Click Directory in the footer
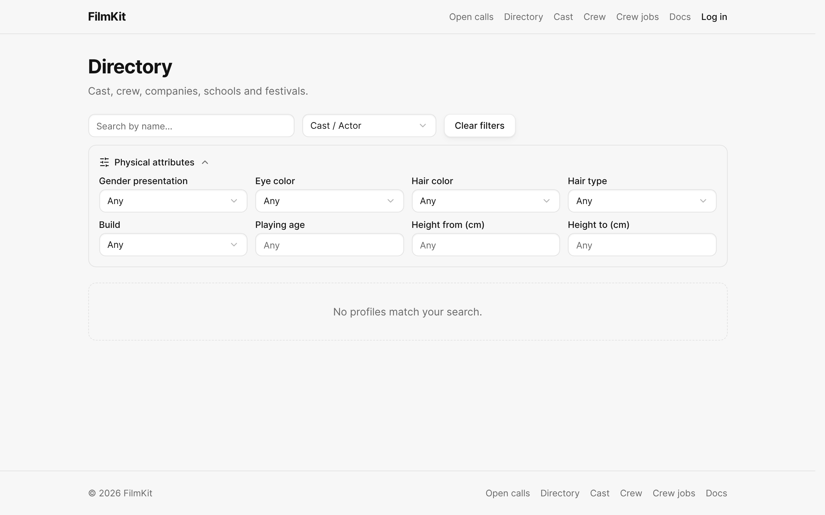The height and width of the screenshot is (515, 825). (x=560, y=493)
